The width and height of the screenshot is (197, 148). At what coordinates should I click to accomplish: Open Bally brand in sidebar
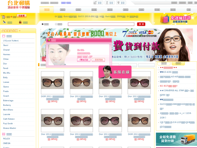[x=5, y=77]
